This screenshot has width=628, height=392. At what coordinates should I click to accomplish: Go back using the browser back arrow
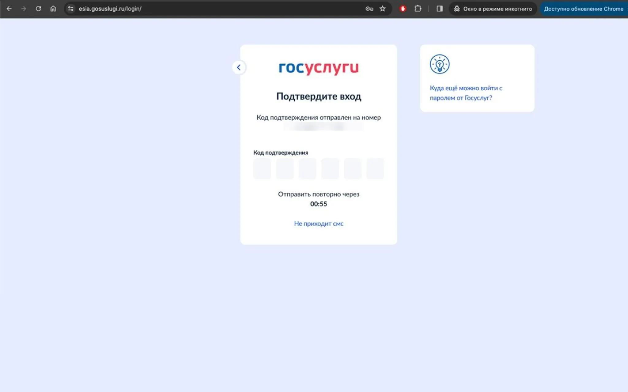[9, 9]
